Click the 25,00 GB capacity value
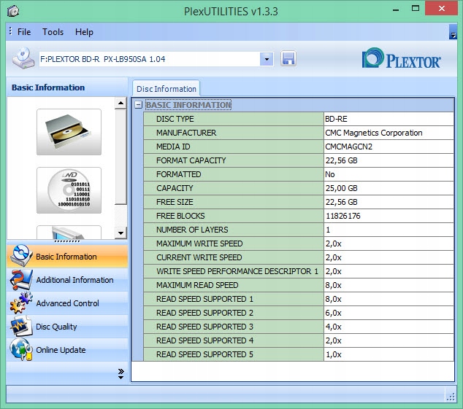Screen dimensions: 463x409 (x=389, y=188)
